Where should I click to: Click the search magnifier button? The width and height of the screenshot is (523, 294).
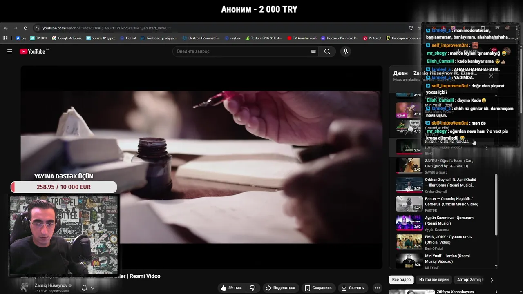coord(327,51)
